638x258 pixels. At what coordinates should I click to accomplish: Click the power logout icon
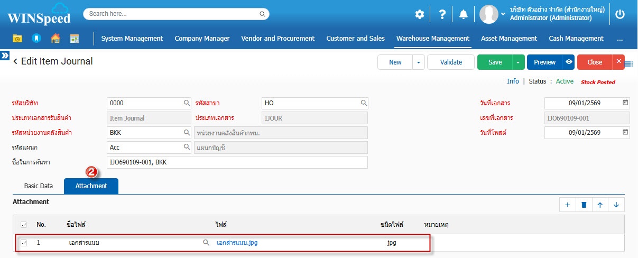(x=620, y=14)
